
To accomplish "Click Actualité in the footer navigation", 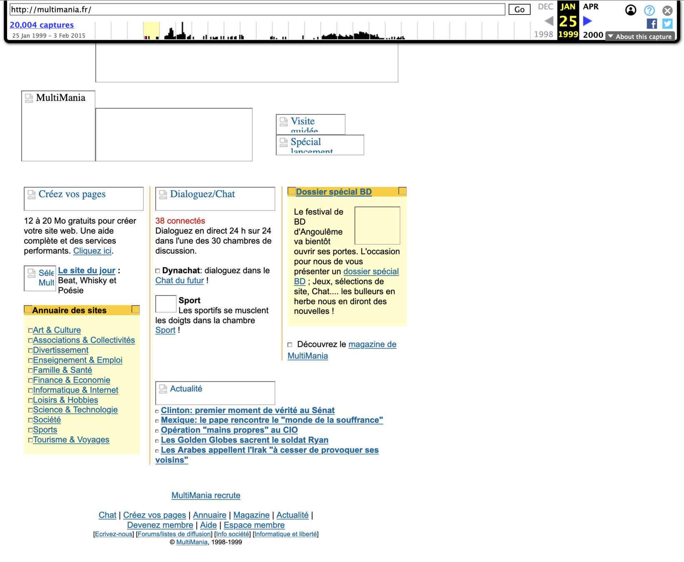I will [292, 515].
